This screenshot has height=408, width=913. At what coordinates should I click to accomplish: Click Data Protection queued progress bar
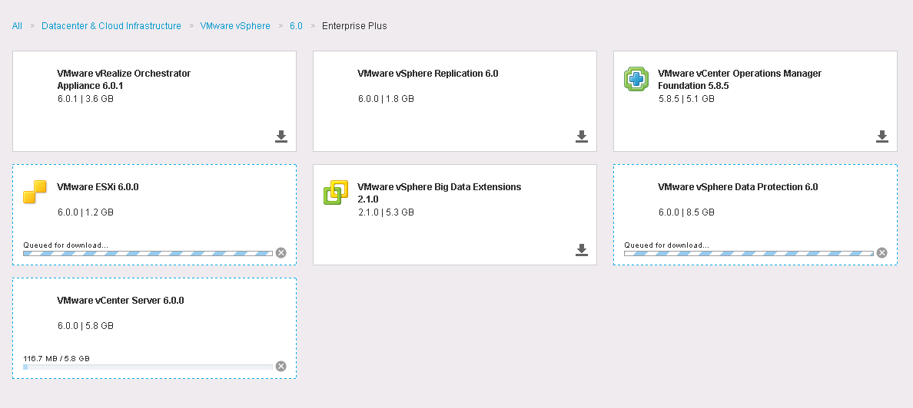(x=749, y=253)
